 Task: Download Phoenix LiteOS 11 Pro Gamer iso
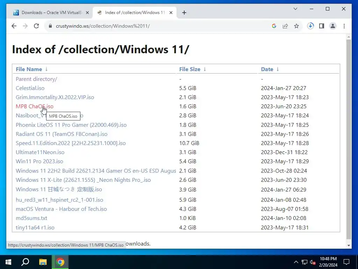71,125
